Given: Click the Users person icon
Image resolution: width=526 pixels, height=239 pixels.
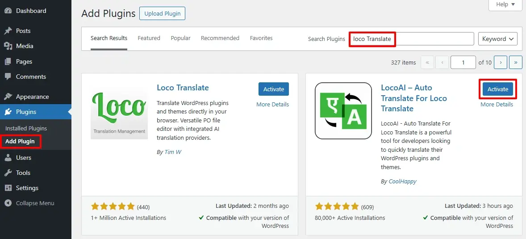Looking at the screenshot, I should (8, 158).
